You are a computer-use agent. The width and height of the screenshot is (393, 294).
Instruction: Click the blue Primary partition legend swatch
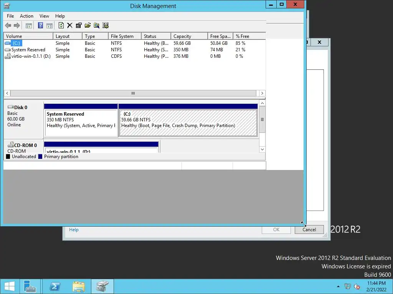pyautogui.click(x=40, y=157)
